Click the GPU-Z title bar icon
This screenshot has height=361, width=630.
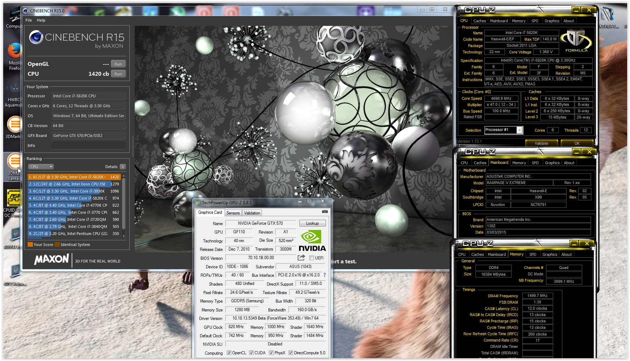pyautogui.click(x=197, y=203)
